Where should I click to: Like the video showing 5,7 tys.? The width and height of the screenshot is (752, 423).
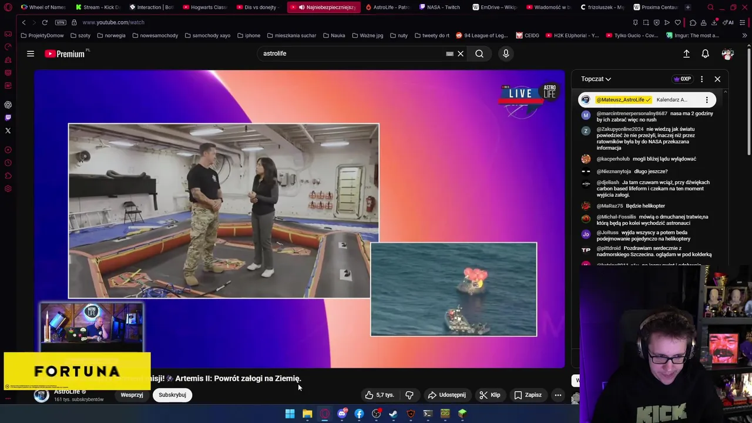click(379, 395)
